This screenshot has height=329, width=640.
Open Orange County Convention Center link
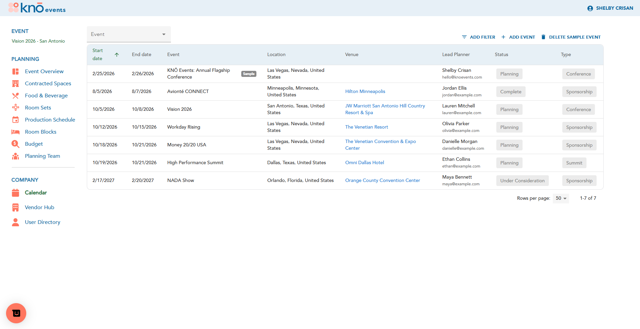[383, 181]
